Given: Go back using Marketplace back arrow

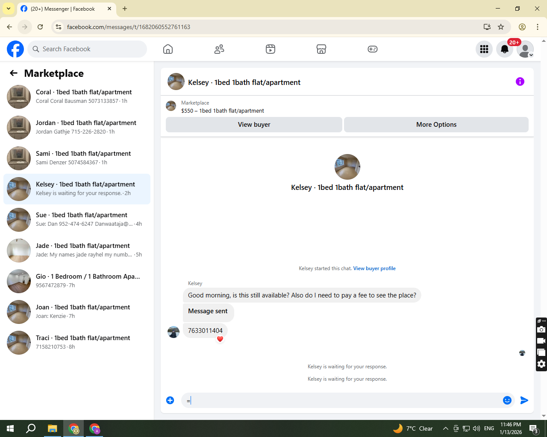Looking at the screenshot, I should pyautogui.click(x=14, y=73).
